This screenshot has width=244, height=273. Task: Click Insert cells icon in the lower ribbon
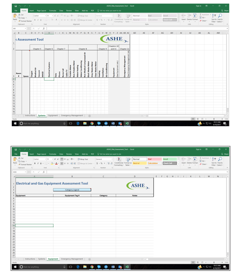point(184,162)
